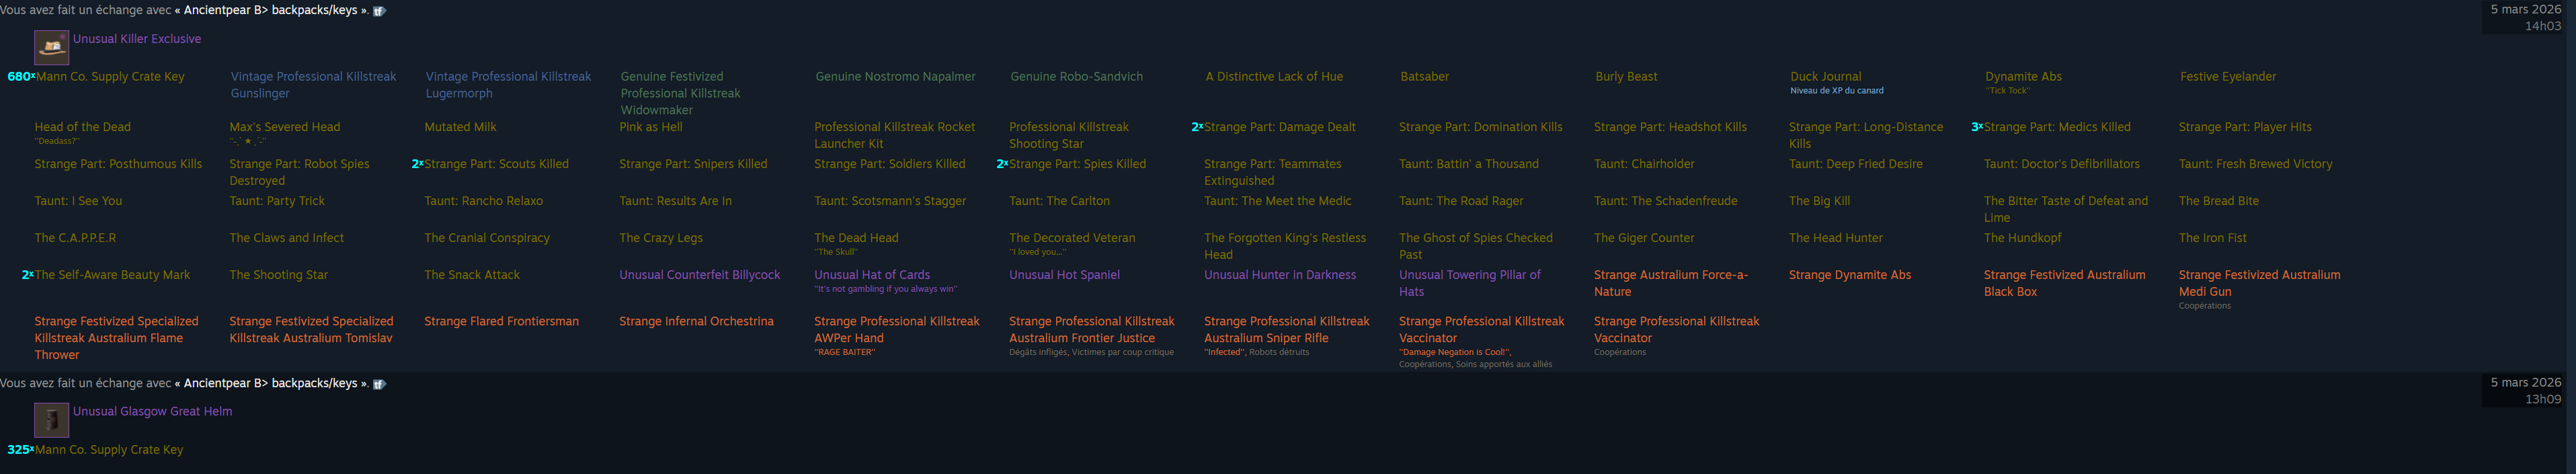Open Strange Part: Headshot Kills
2576x474 pixels.
tap(1670, 127)
